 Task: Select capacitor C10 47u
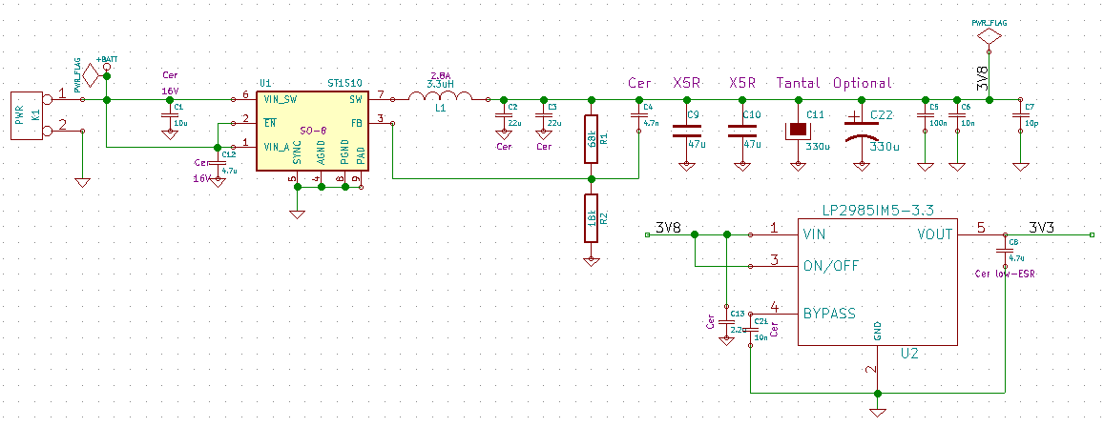pyautogui.click(x=742, y=131)
